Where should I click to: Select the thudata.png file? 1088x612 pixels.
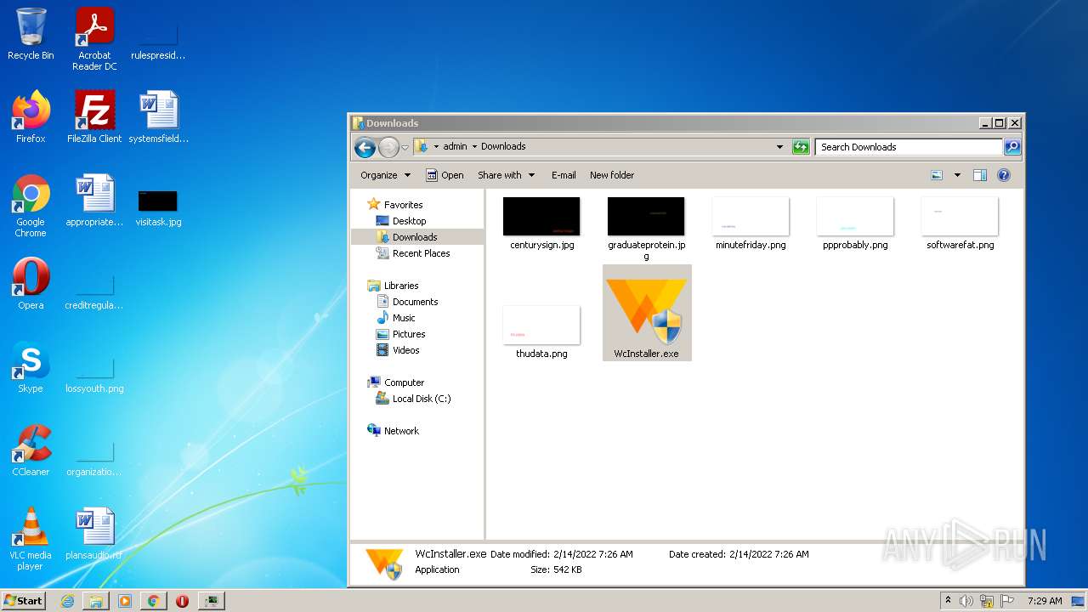(x=541, y=331)
